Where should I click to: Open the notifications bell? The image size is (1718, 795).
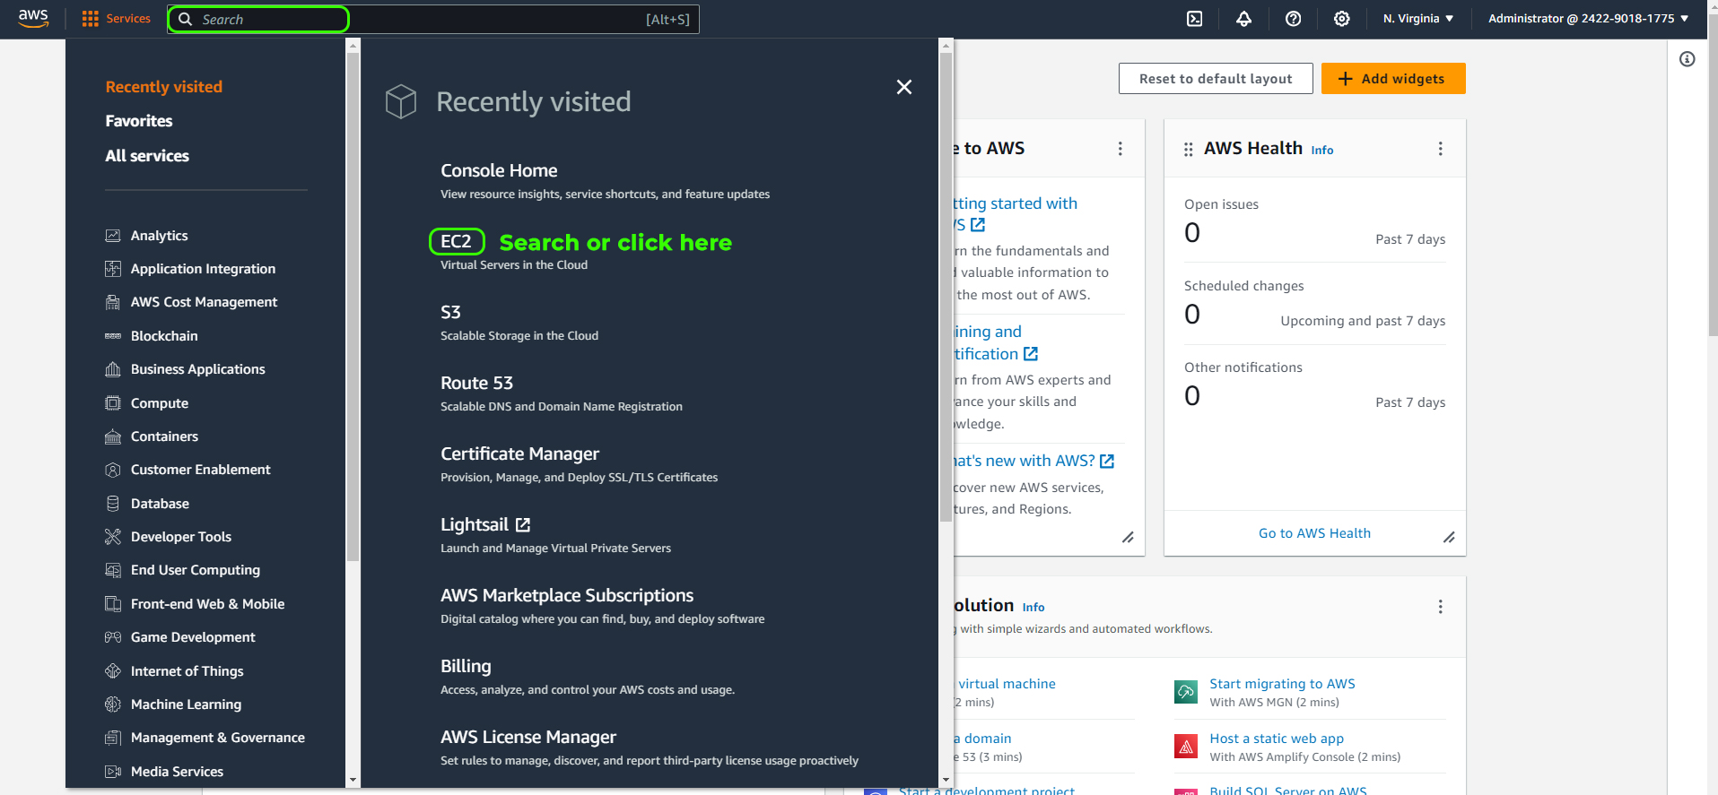tap(1243, 19)
